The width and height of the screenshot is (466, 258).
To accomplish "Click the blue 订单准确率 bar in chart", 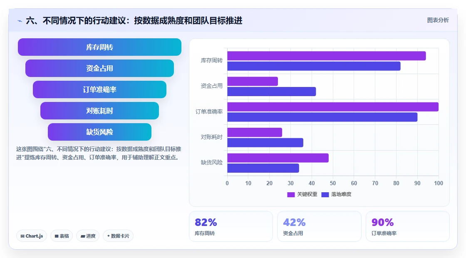I will click(x=322, y=117).
